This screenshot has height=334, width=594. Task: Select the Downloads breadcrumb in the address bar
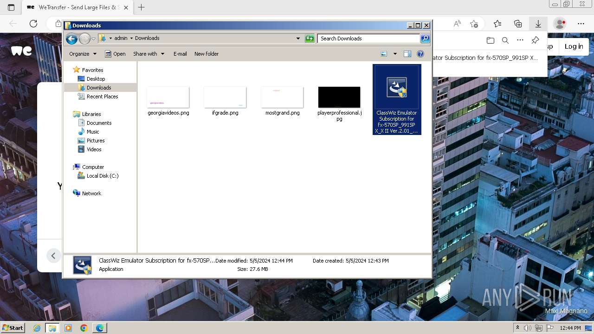point(147,38)
